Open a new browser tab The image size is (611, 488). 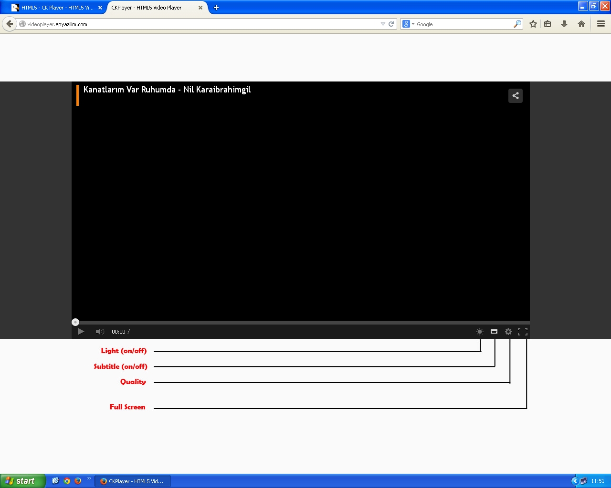[x=216, y=8]
